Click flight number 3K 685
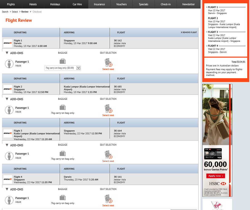This screenshot has height=210, width=250. pos(118,86)
